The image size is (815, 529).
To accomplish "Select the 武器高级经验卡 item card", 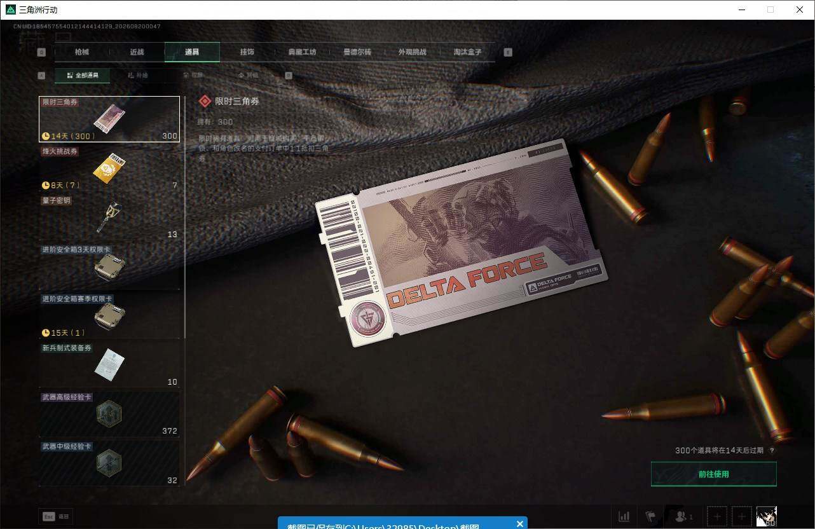I will point(109,414).
